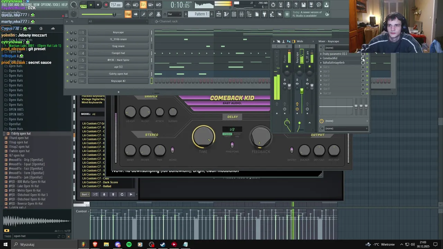
Task: Click the Keyscape mixer track volume fader
Action: click(302, 91)
